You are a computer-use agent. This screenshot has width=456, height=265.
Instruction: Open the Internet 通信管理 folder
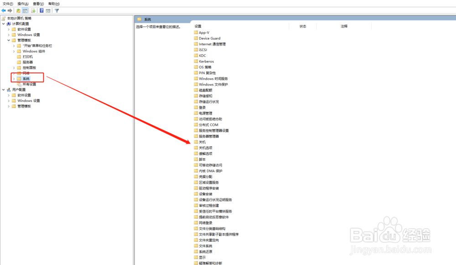(x=212, y=44)
